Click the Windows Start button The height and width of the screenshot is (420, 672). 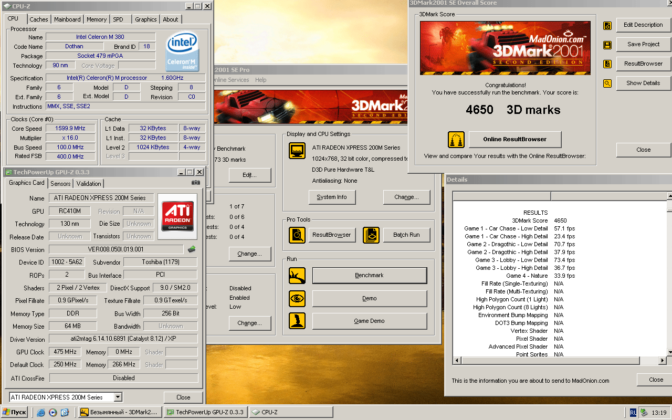(14, 413)
